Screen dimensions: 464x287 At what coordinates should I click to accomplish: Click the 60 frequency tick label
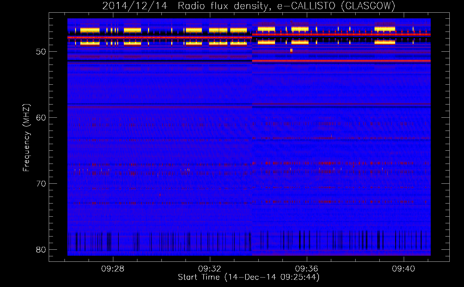[41, 118]
